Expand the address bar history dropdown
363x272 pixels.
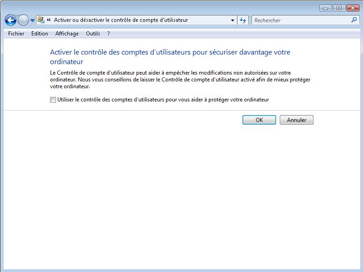click(232, 20)
